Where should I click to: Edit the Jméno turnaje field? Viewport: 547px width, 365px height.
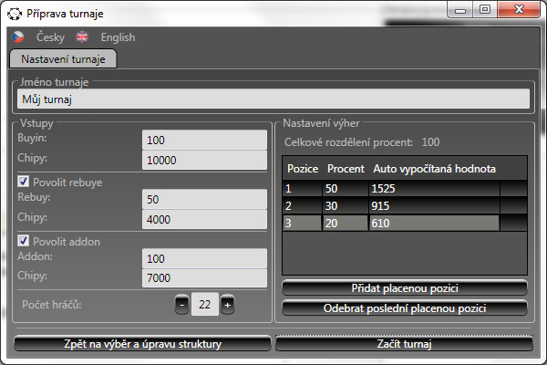[273, 99]
